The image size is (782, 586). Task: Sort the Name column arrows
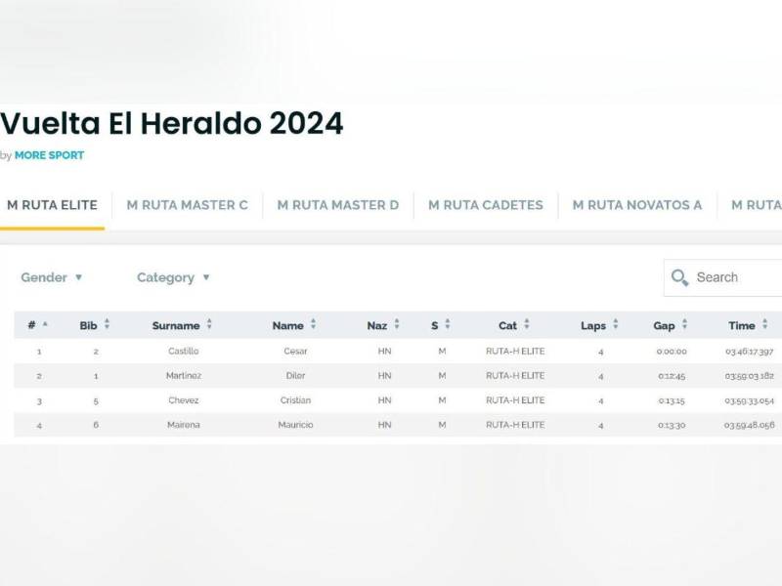(313, 325)
